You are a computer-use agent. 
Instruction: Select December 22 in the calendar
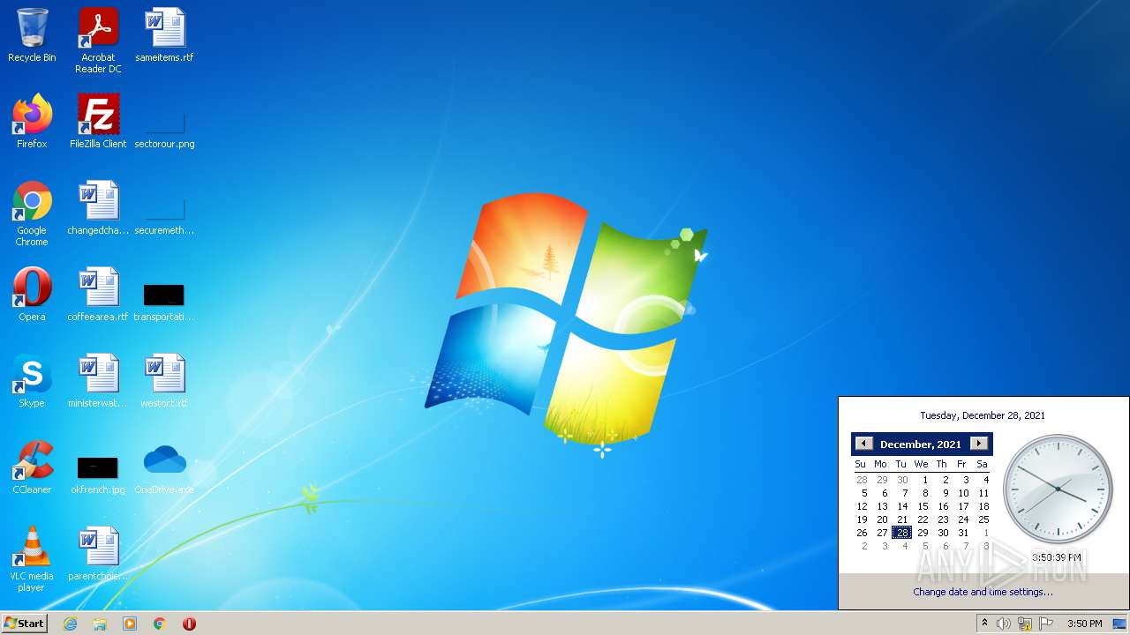tap(923, 519)
